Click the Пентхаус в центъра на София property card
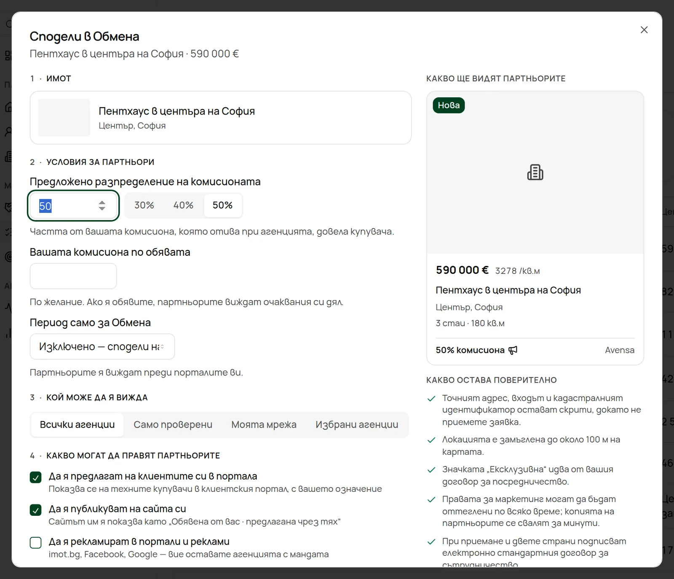 (x=221, y=118)
